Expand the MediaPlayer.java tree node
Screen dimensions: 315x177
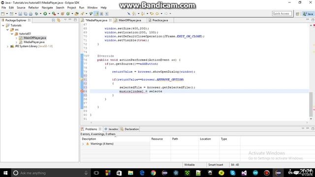16,42
